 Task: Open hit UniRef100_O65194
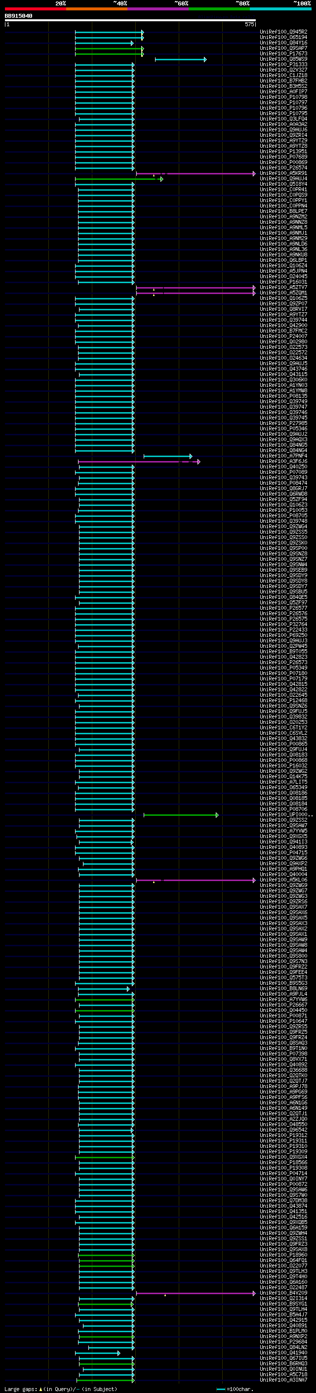tap(276, 38)
